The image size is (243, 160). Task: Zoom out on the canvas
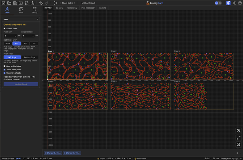[238, 144]
